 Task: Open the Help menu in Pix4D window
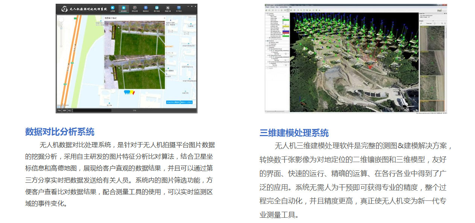click(290, 7)
